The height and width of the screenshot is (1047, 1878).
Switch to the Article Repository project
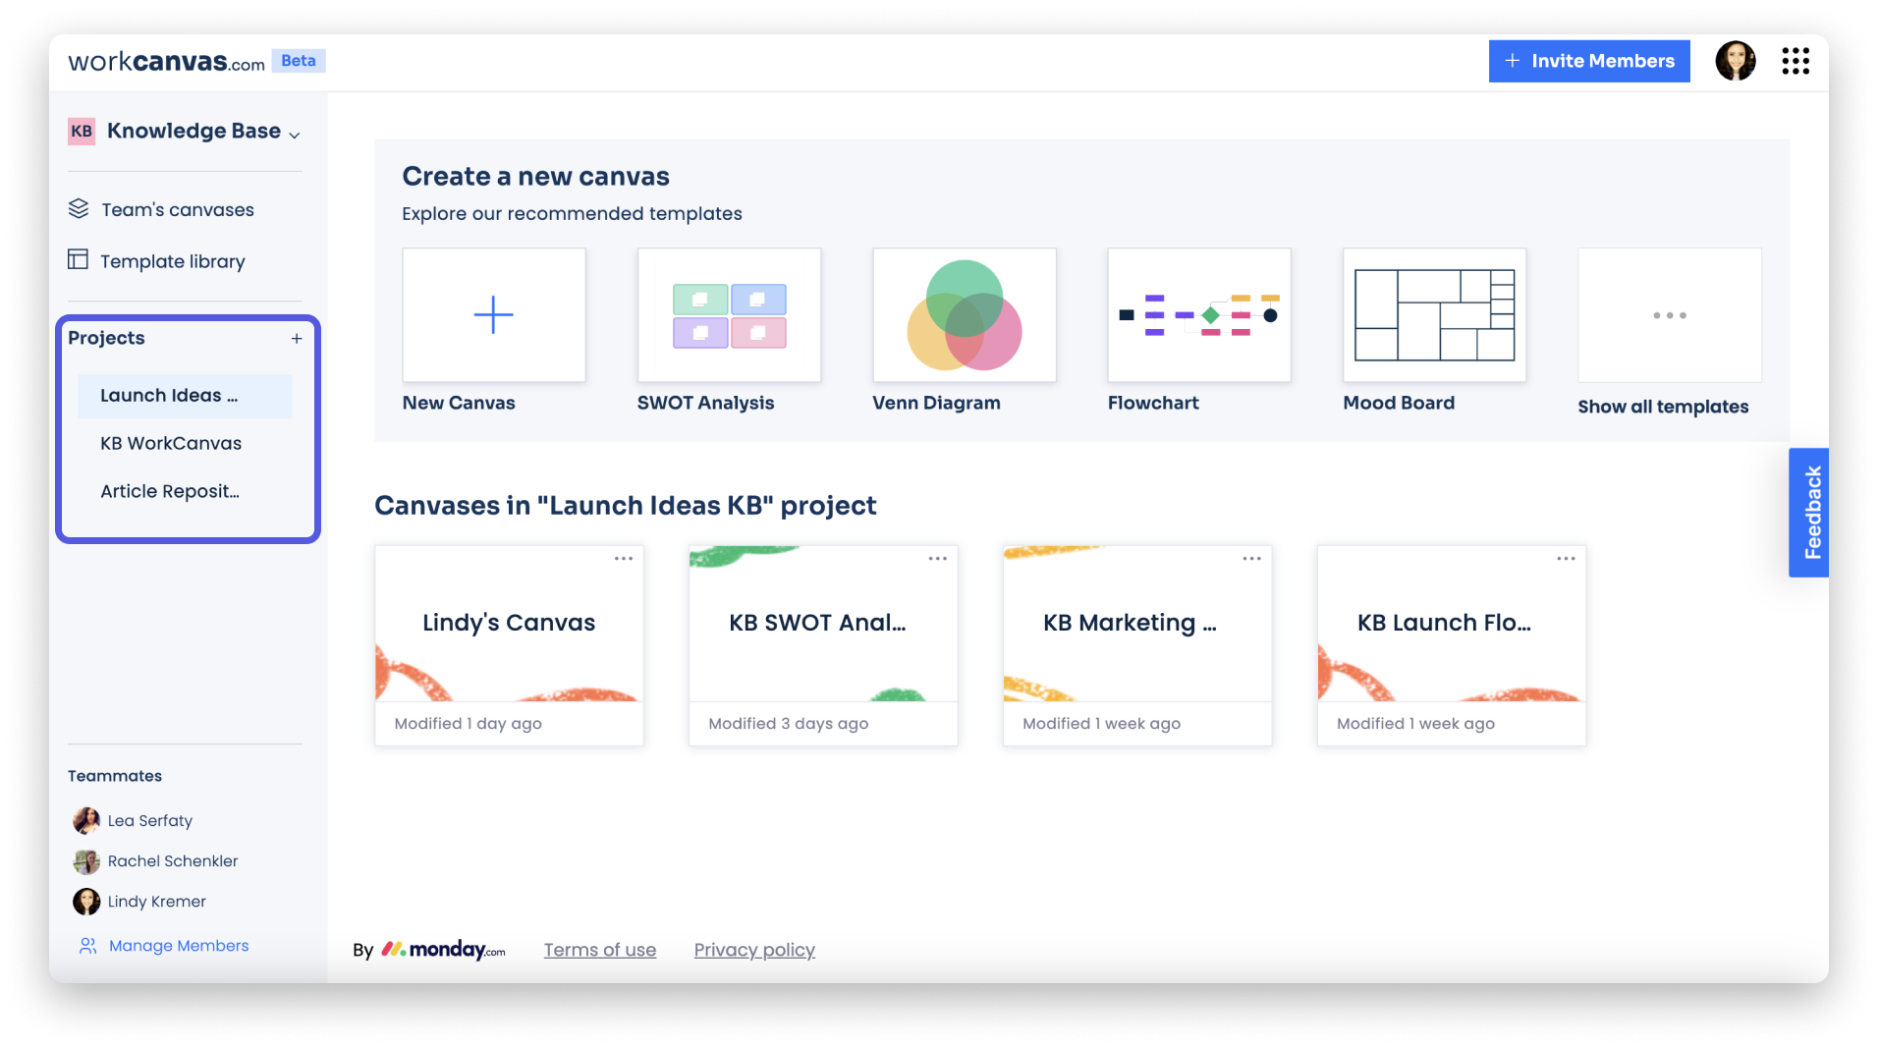click(170, 491)
